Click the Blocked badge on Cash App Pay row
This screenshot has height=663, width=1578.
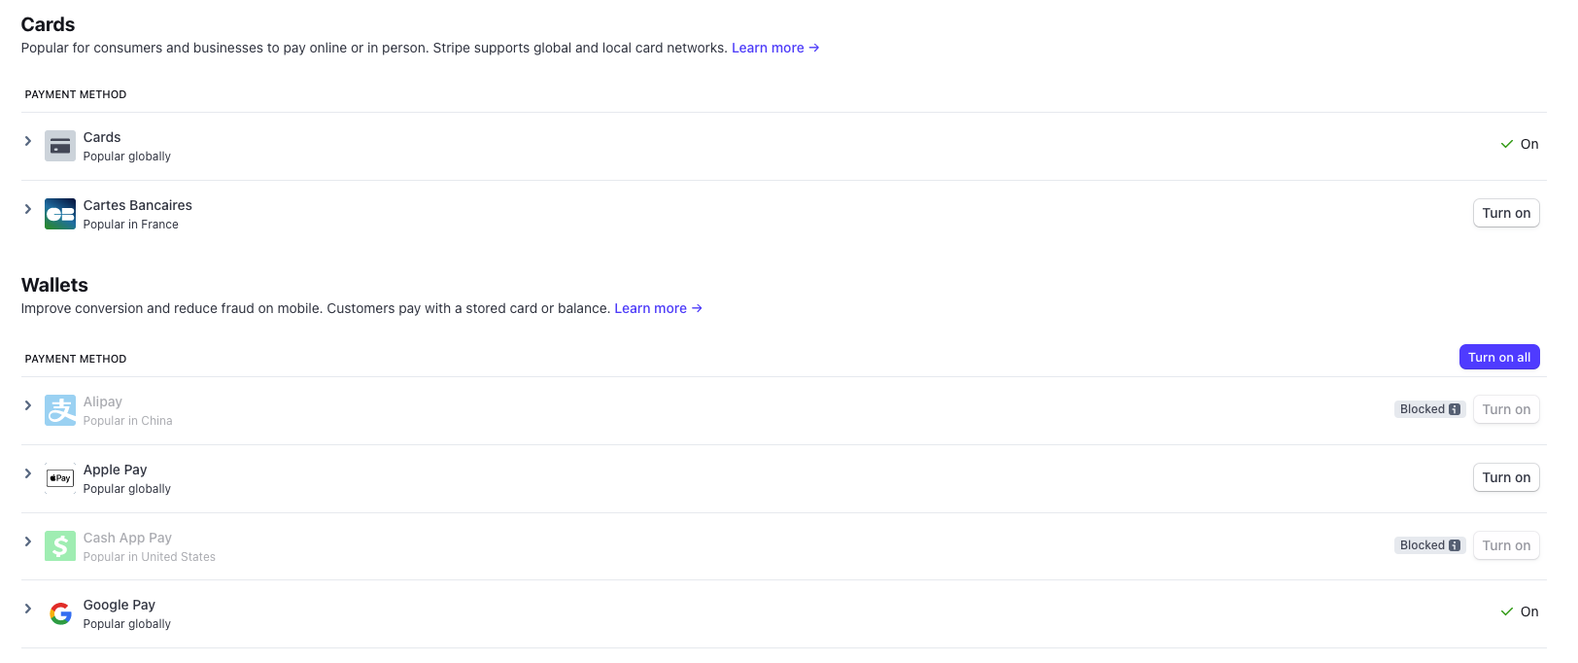[1430, 545]
